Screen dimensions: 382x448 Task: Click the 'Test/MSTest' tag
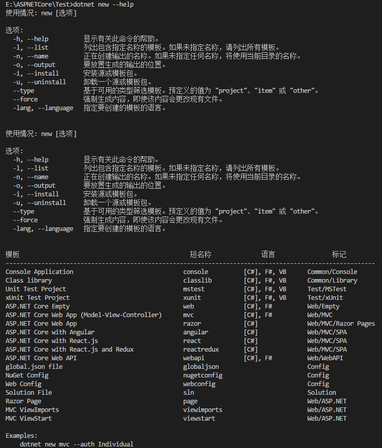tap(327, 289)
